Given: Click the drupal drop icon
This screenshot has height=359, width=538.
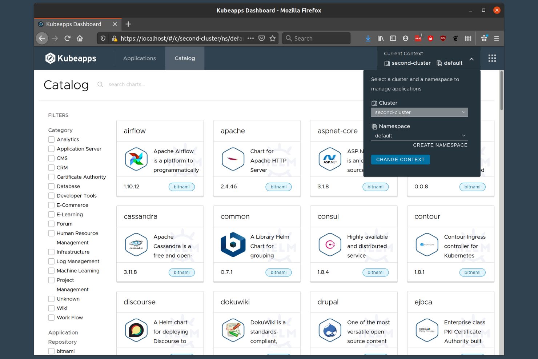Looking at the screenshot, I should tap(330, 330).
